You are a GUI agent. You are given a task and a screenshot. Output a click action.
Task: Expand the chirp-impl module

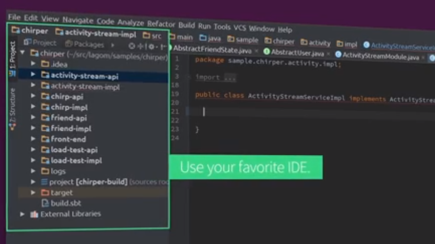(x=33, y=106)
